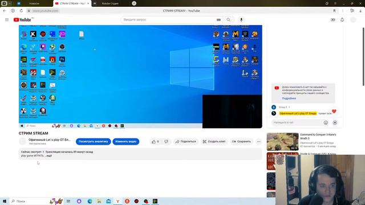Open Command & Conquer 3 Kane's Wrath thumbnail

283,142
